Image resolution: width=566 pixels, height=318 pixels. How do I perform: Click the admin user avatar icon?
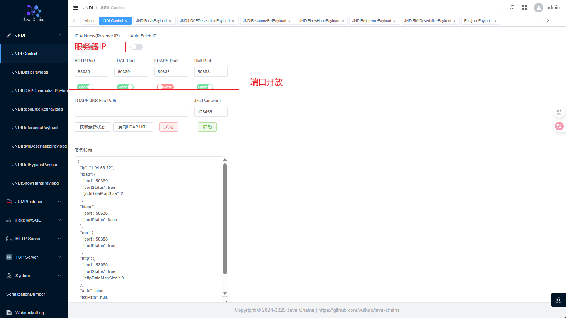point(539,8)
